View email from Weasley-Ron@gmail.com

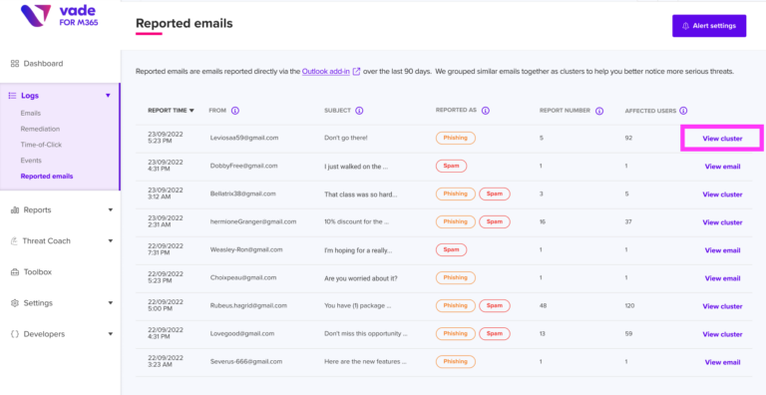point(722,250)
